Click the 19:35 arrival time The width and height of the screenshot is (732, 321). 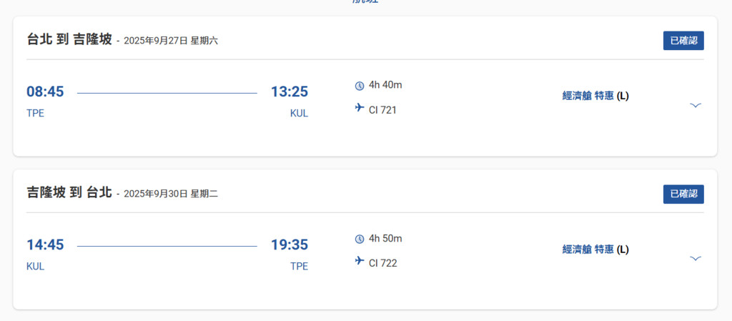point(290,245)
